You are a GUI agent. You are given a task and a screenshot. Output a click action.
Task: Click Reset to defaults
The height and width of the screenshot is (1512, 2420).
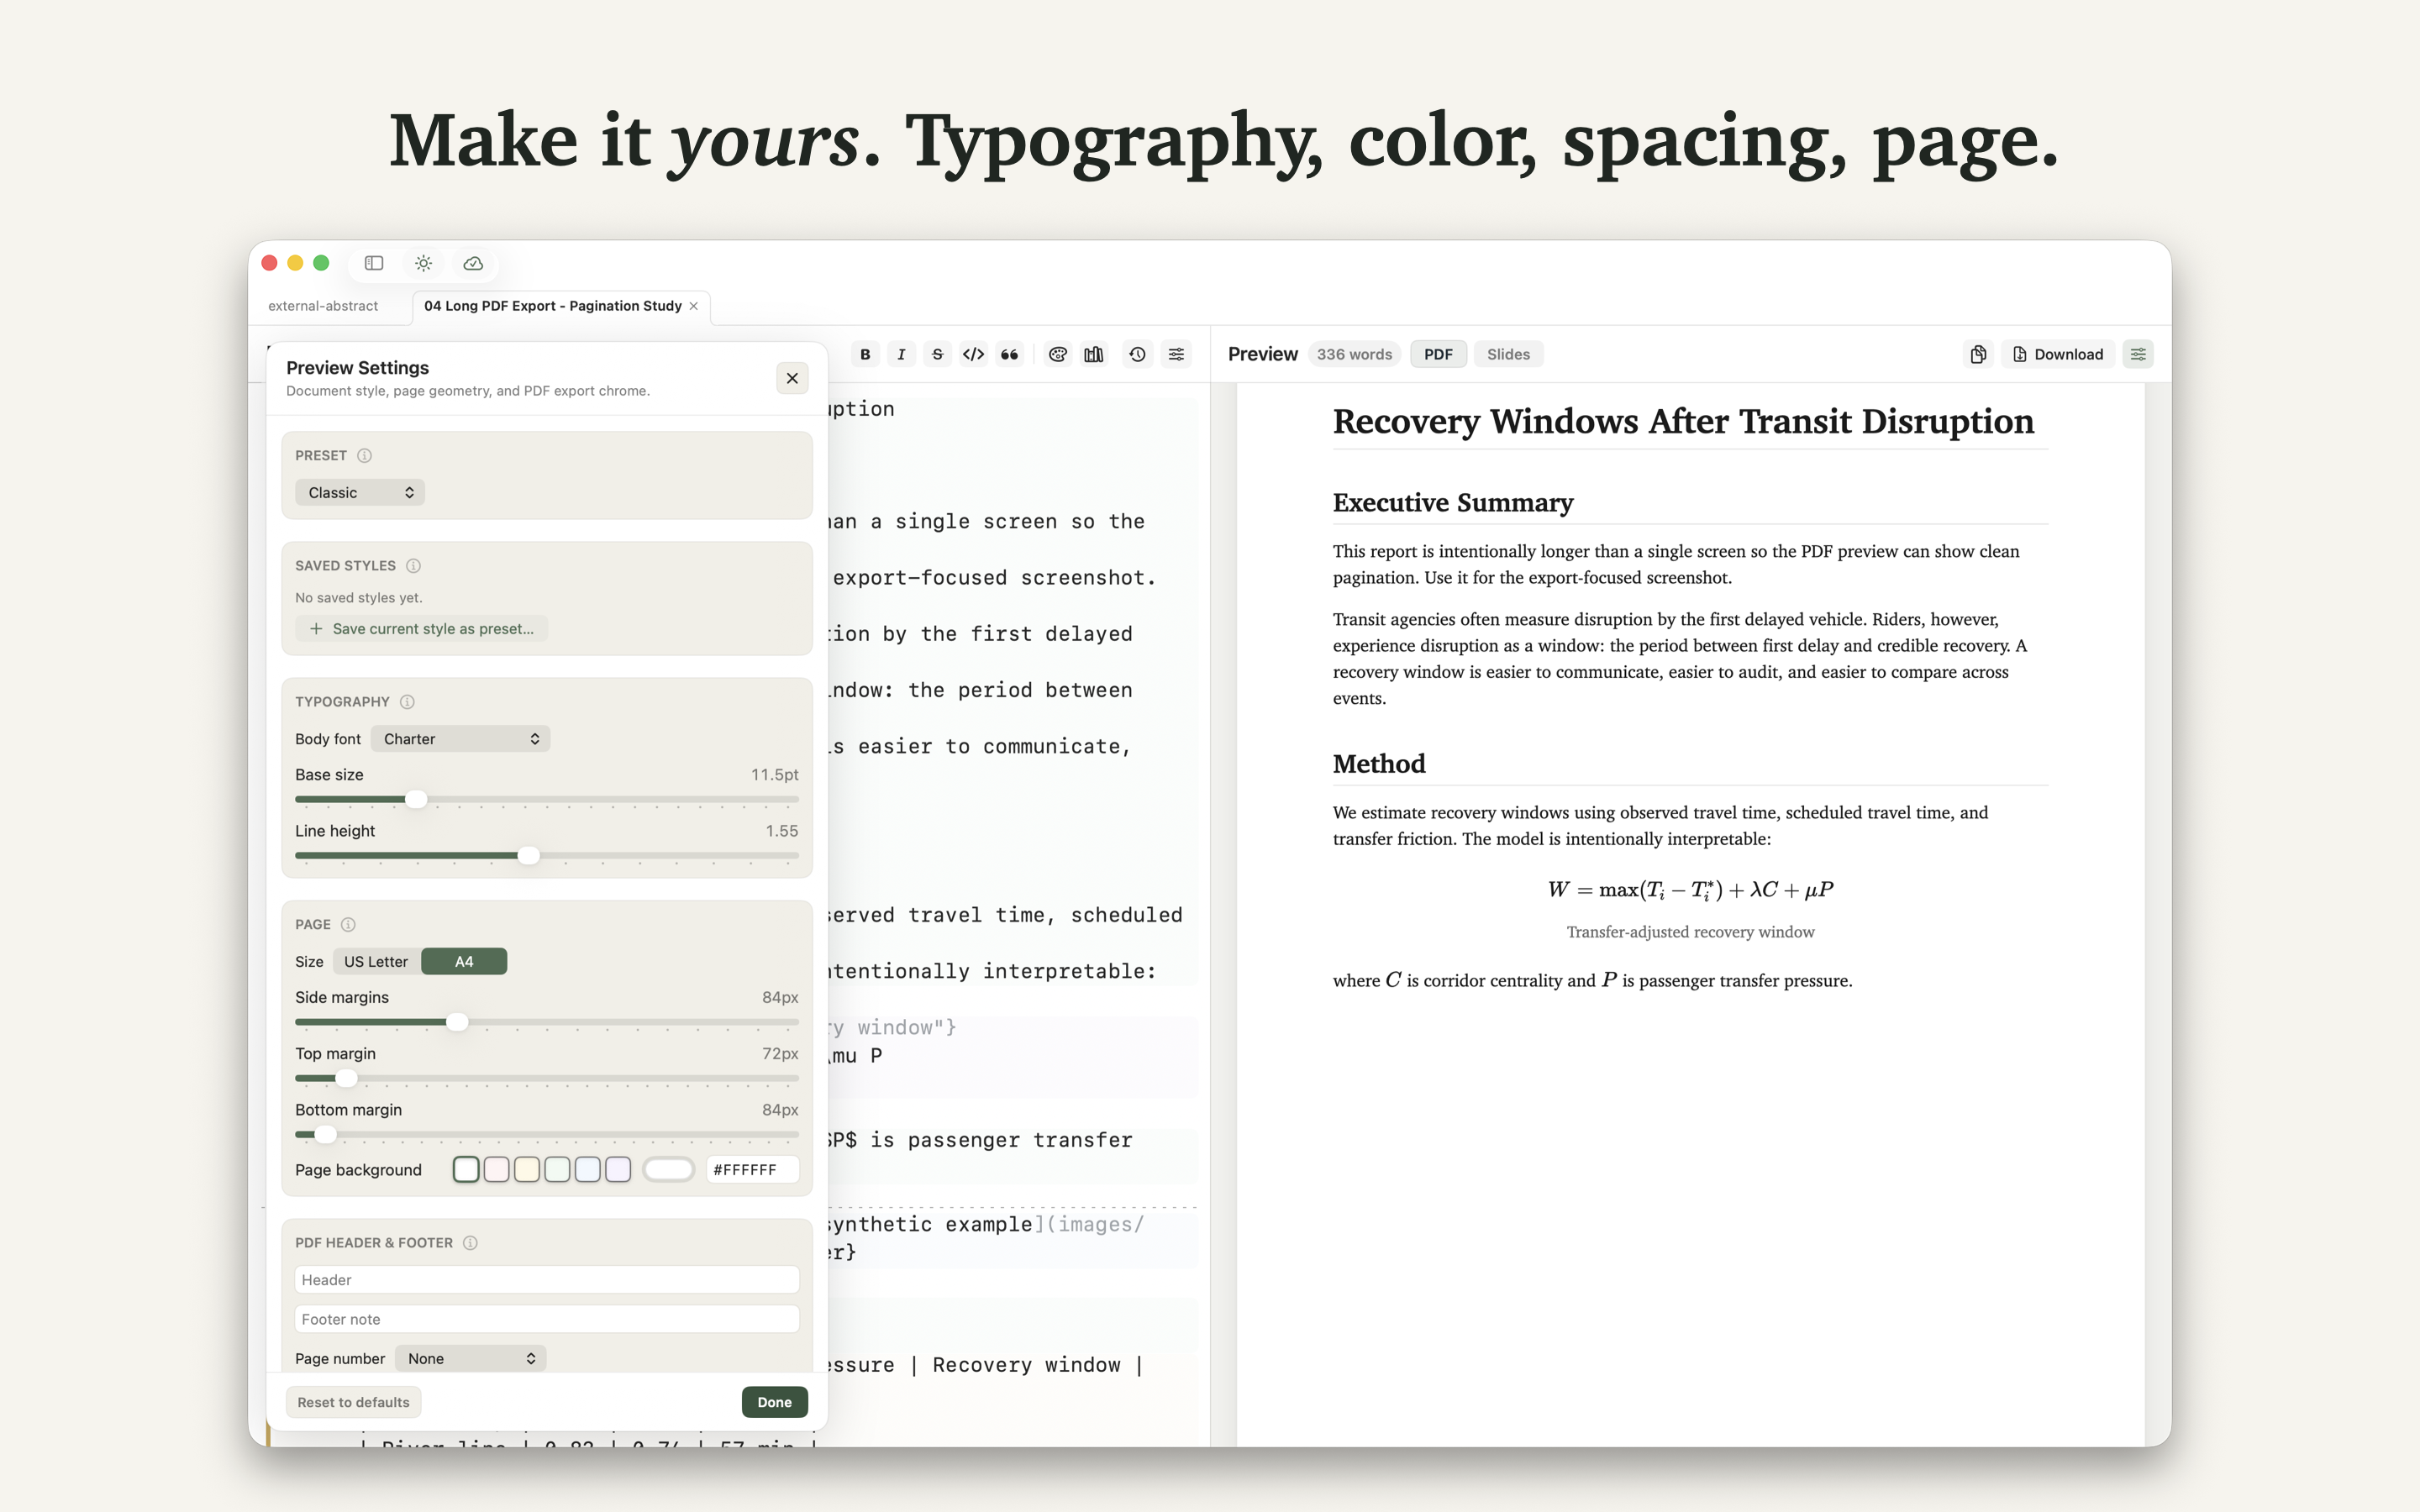coord(353,1402)
